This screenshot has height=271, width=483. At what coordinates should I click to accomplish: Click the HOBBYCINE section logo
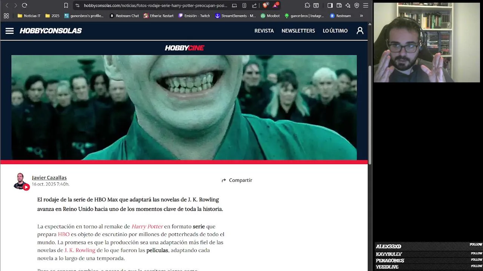(x=185, y=48)
